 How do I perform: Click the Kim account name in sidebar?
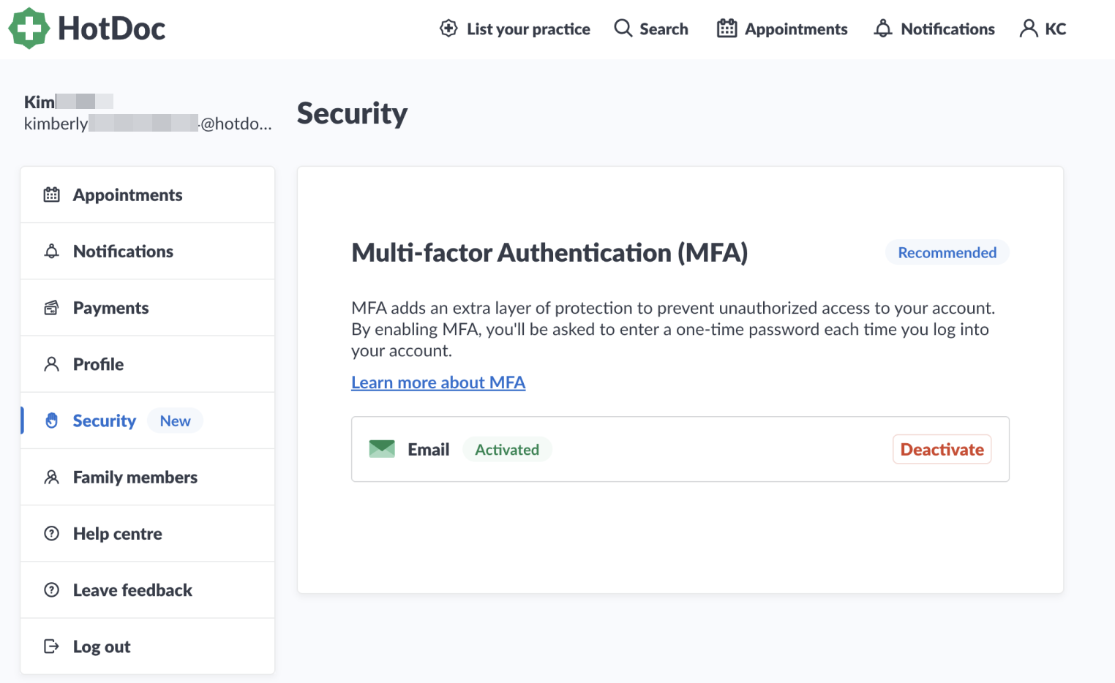69,102
